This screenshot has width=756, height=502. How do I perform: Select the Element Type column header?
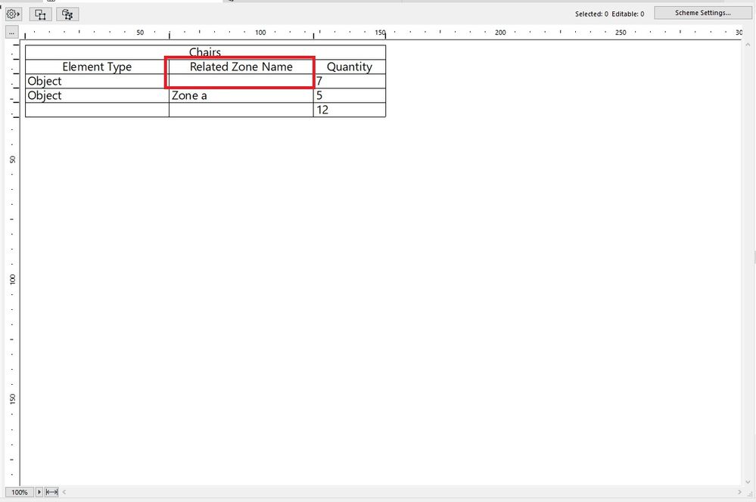tap(97, 67)
